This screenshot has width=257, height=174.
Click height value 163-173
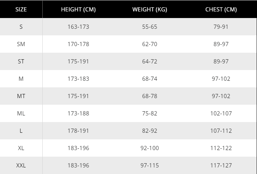pyautogui.click(x=78, y=27)
